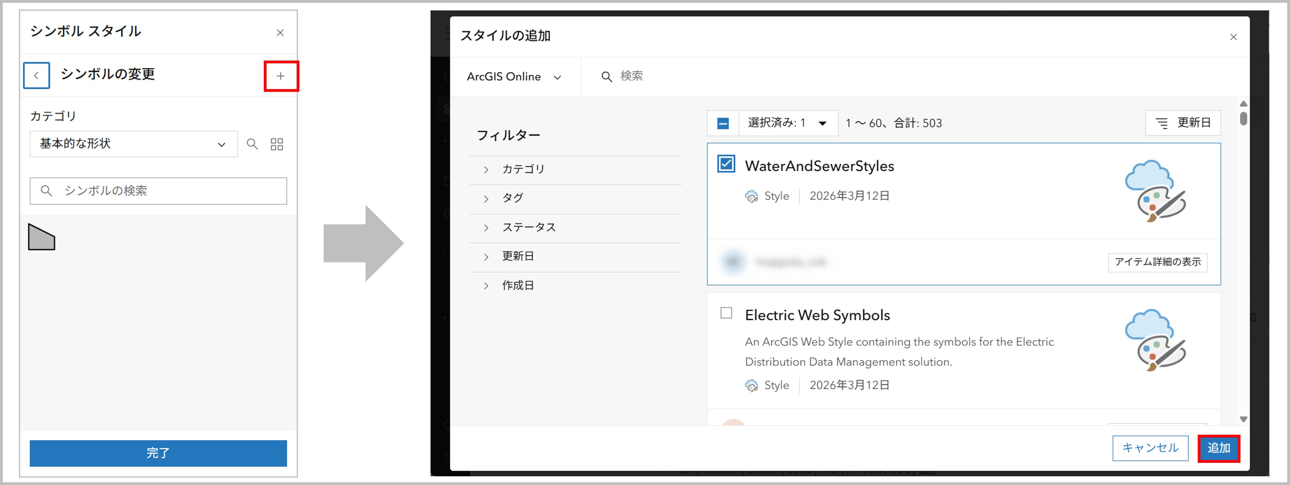Click the アイテム詳細の表示 button
Image resolution: width=1290 pixels, height=485 pixels.
pos(1157,262)
